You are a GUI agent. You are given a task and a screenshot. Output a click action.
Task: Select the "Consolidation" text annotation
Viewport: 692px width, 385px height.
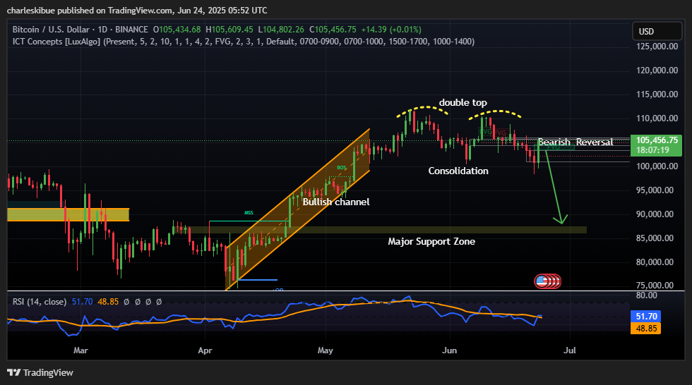pyautogui.click(x=458, y=171)
